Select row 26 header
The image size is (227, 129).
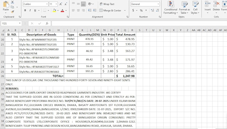(x=3, y=76)
